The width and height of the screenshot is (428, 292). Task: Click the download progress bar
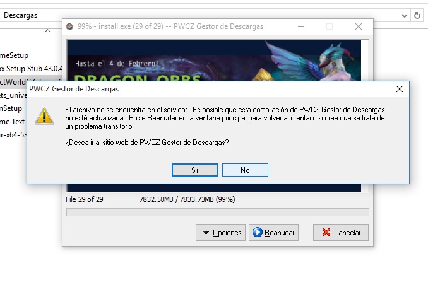click(218, 212)
